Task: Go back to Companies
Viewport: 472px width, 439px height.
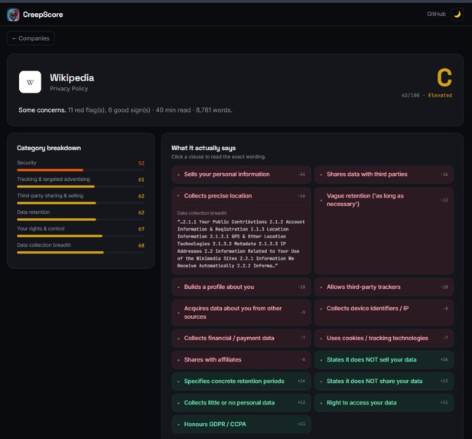Action: (31, 38)
